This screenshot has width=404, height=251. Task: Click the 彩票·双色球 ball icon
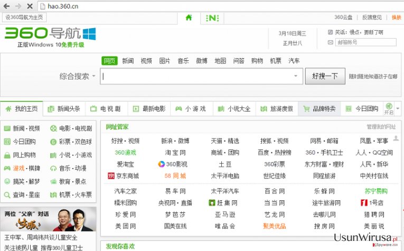click(x=53, y=142)
